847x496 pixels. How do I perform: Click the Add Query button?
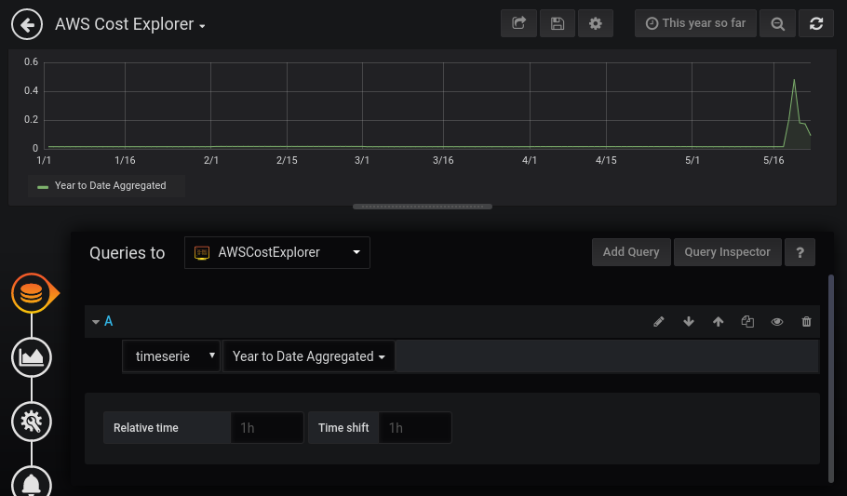pyautogui.click(x=631, y=252)
